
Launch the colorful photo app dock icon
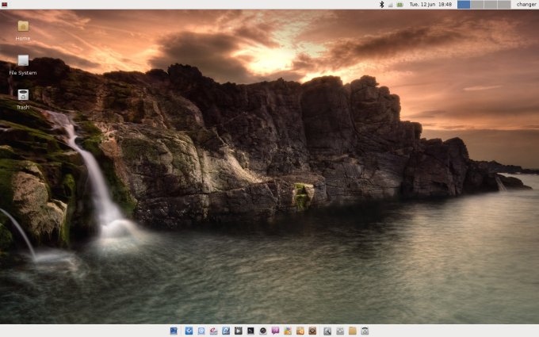click(x=288, y=331)
